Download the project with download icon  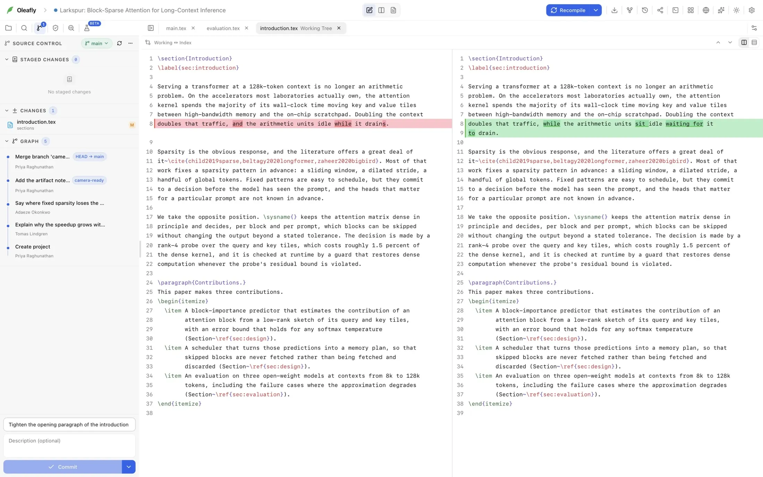point(614,10)
